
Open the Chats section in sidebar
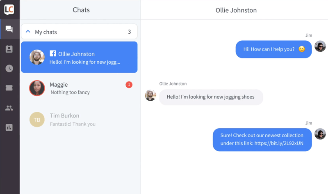tap(9, 29)
